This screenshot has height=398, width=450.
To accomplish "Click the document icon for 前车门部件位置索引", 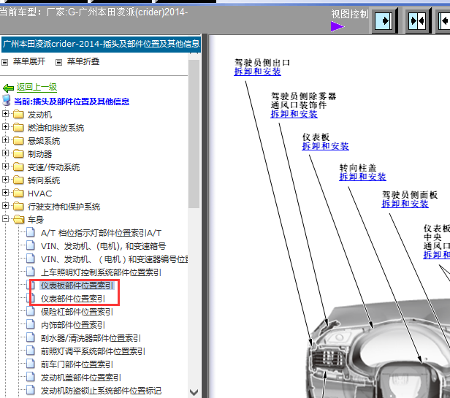I will click(31, 364).
